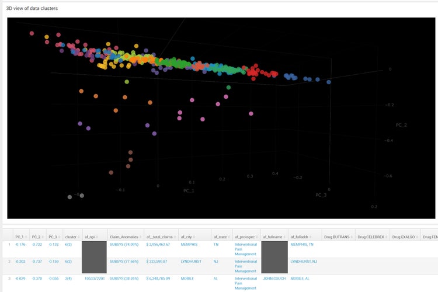438x292 pixels.
Task: Click the gray data point at bottom-left
Action: coord(70,197)
